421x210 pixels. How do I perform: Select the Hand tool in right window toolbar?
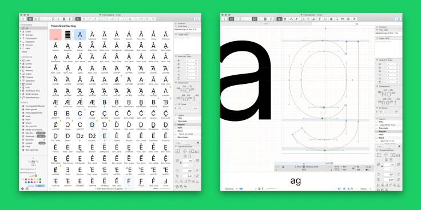tap(331, 19)
